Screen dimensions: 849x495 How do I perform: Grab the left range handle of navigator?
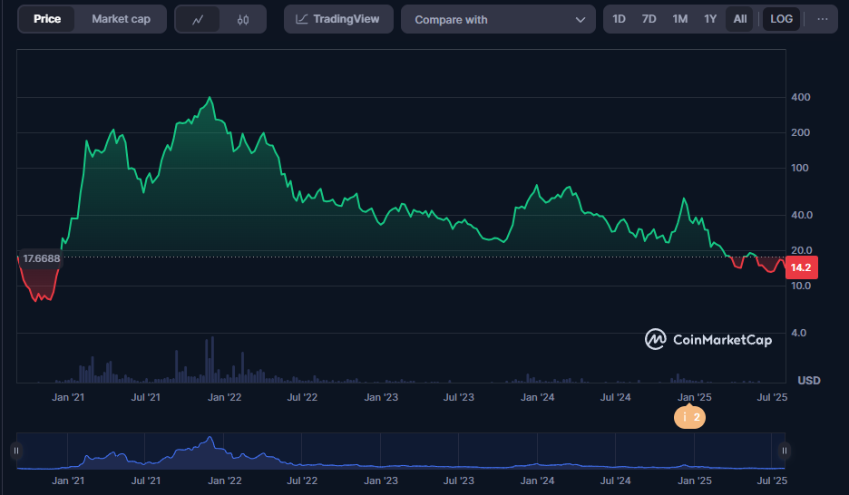pos(16,451)
